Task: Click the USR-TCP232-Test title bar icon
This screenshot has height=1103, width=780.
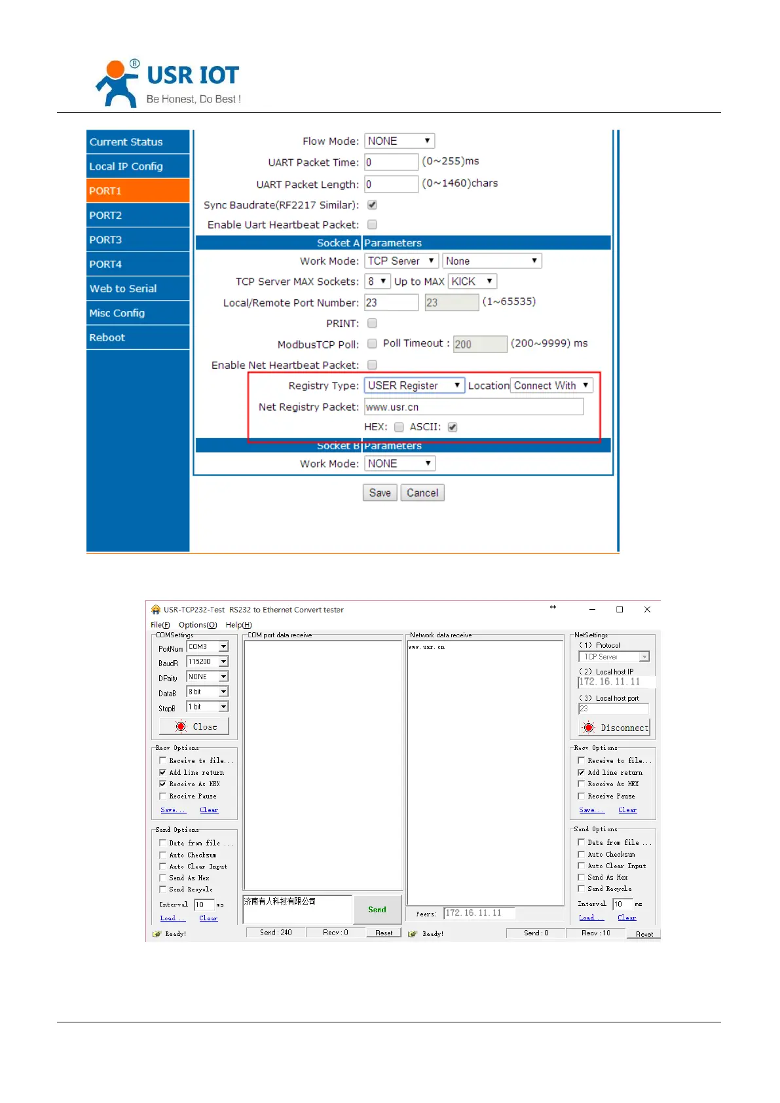Action: (x=156, y=609)
